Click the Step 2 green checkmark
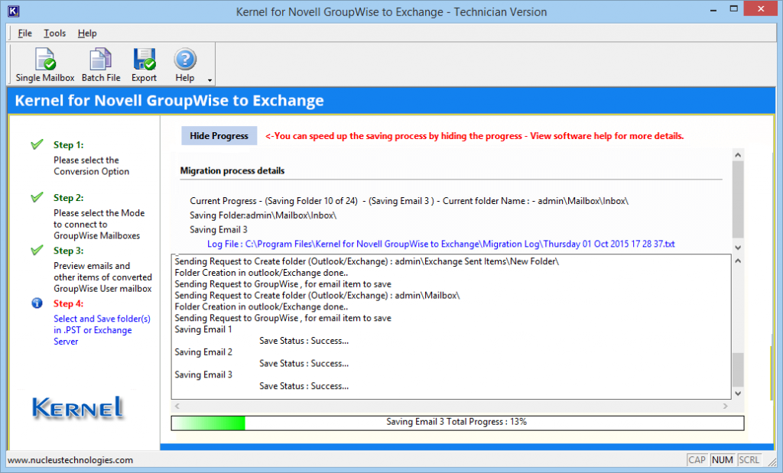 pyautogui.click(x=36, y=197)
